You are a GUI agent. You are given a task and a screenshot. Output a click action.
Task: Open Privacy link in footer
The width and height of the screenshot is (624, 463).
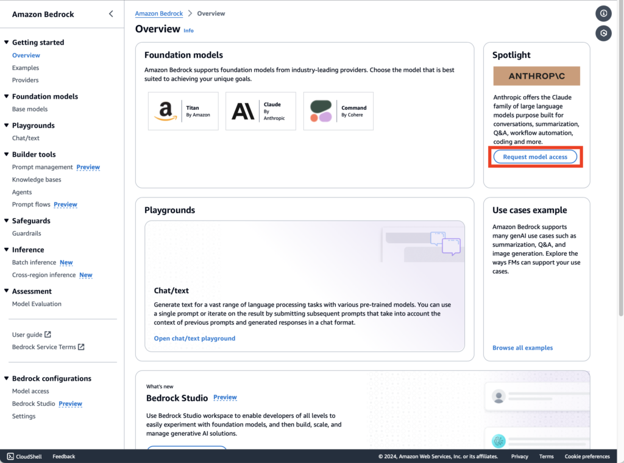click(x=520, y=457)
